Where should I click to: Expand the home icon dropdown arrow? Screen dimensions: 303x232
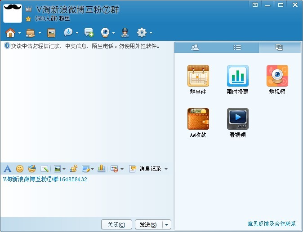point(19,33)
